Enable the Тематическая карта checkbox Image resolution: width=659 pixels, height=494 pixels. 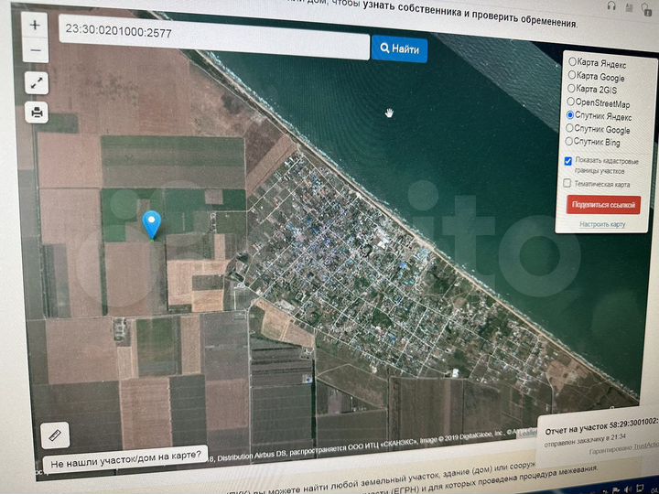pyautogui.click(x=568, y=183)
